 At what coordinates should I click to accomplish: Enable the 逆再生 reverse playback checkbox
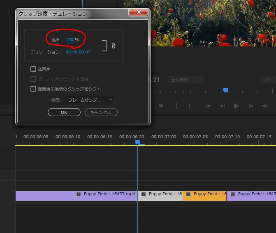click(x=33, y=69)
